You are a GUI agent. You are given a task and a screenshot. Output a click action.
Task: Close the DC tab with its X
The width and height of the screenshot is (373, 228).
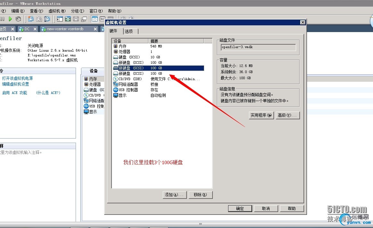(35, 29)
